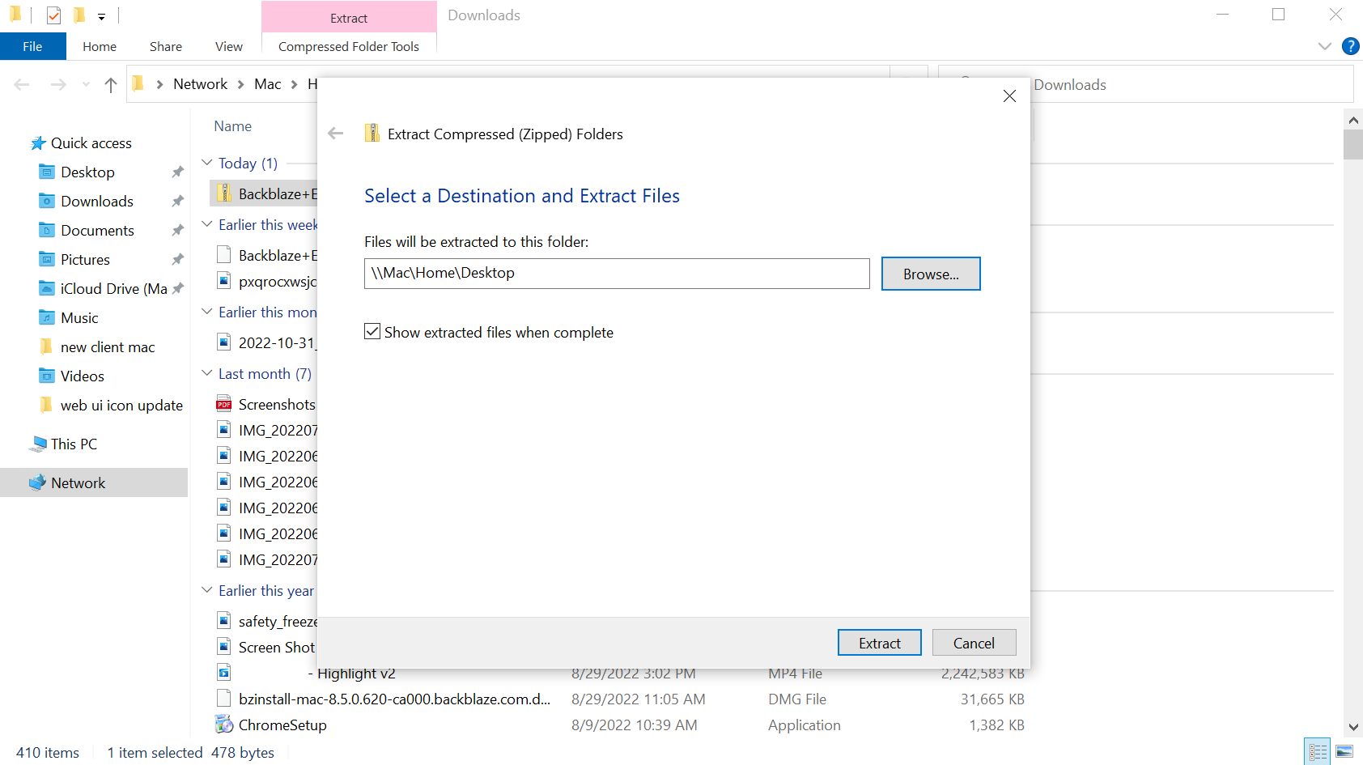The image size is (1363, 765).
Task: Go back with the Explorer back arrow
Action: click(x=22, y=84)
